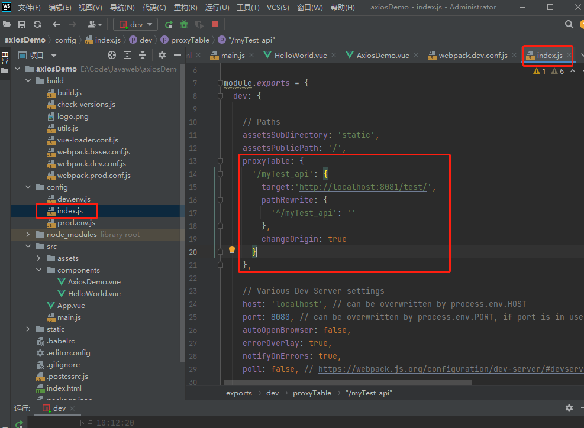
Task: Open the Run panel settings gear
Action: point(569,408)
